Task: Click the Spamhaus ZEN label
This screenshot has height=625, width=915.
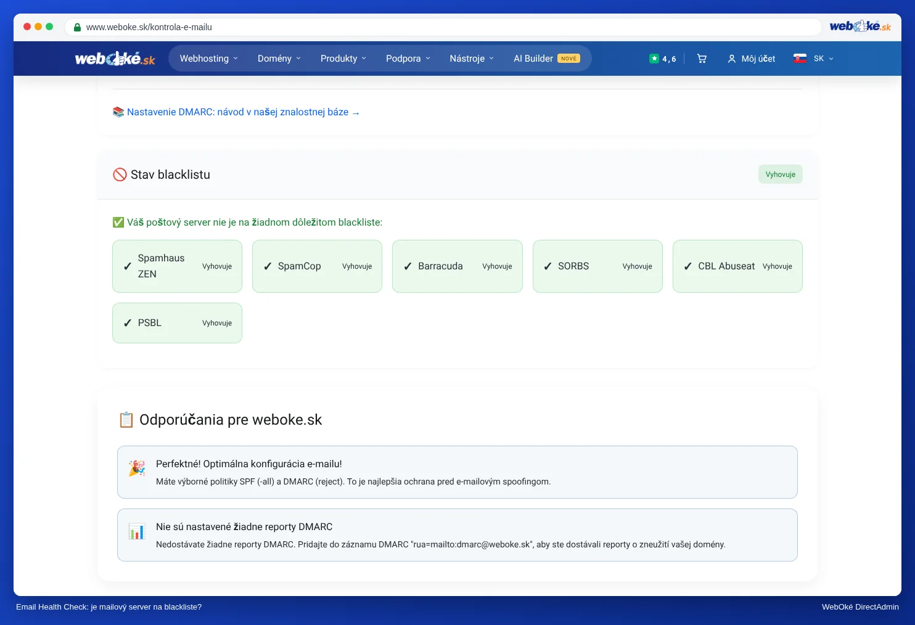Action: 161,266
